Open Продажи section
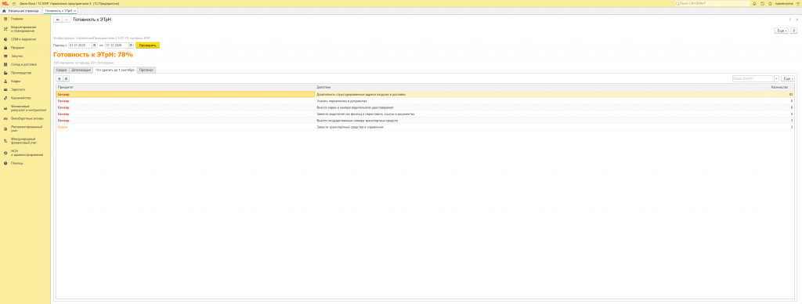802x304 pixels. coord(26,48)
